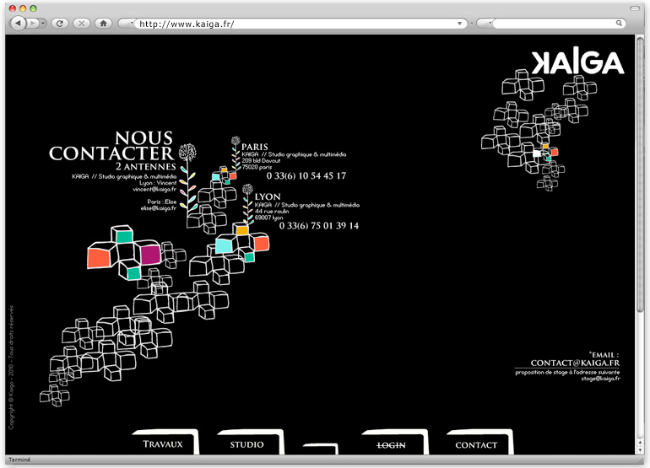This screenshot has width=650, height=468.
Task: Click the LYON heading
Action: pyautogui.click(x=268, y=196)
